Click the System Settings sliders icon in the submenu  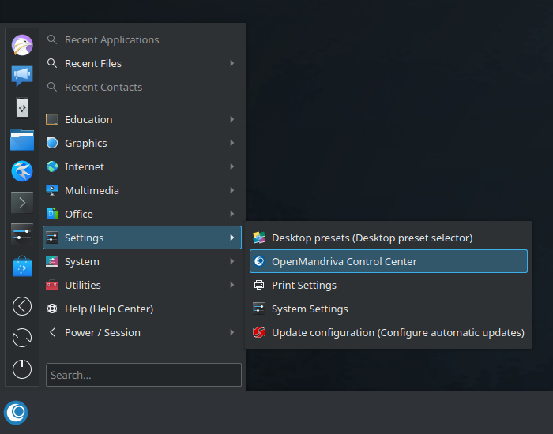point(259,309)
